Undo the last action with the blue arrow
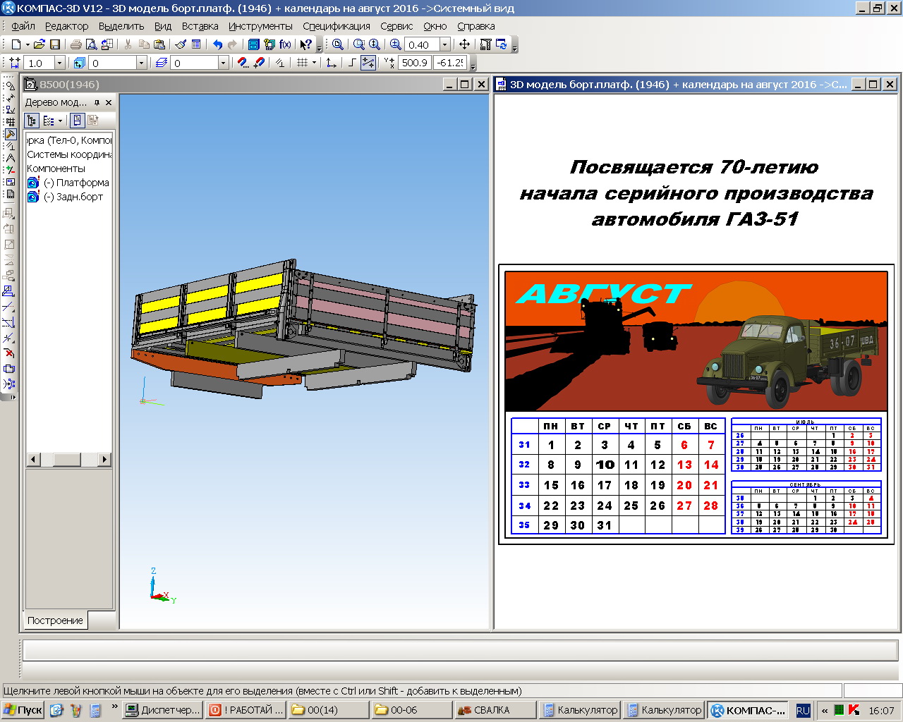Screen dimensions: 903x722 [x=217, y=44]
